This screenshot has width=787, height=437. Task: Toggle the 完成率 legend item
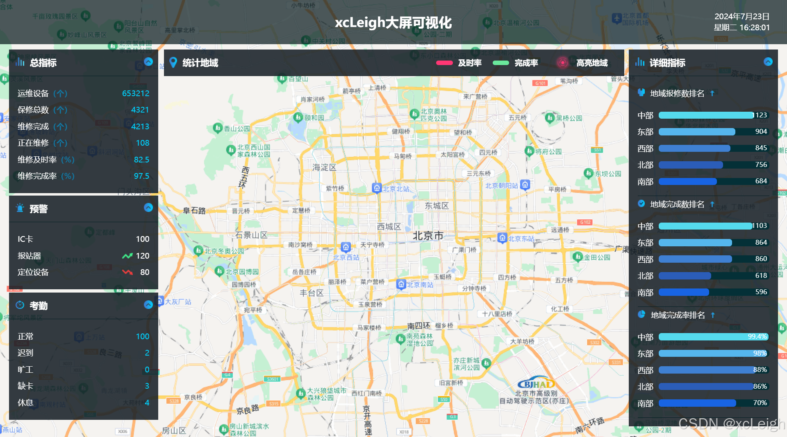[515, 63]
